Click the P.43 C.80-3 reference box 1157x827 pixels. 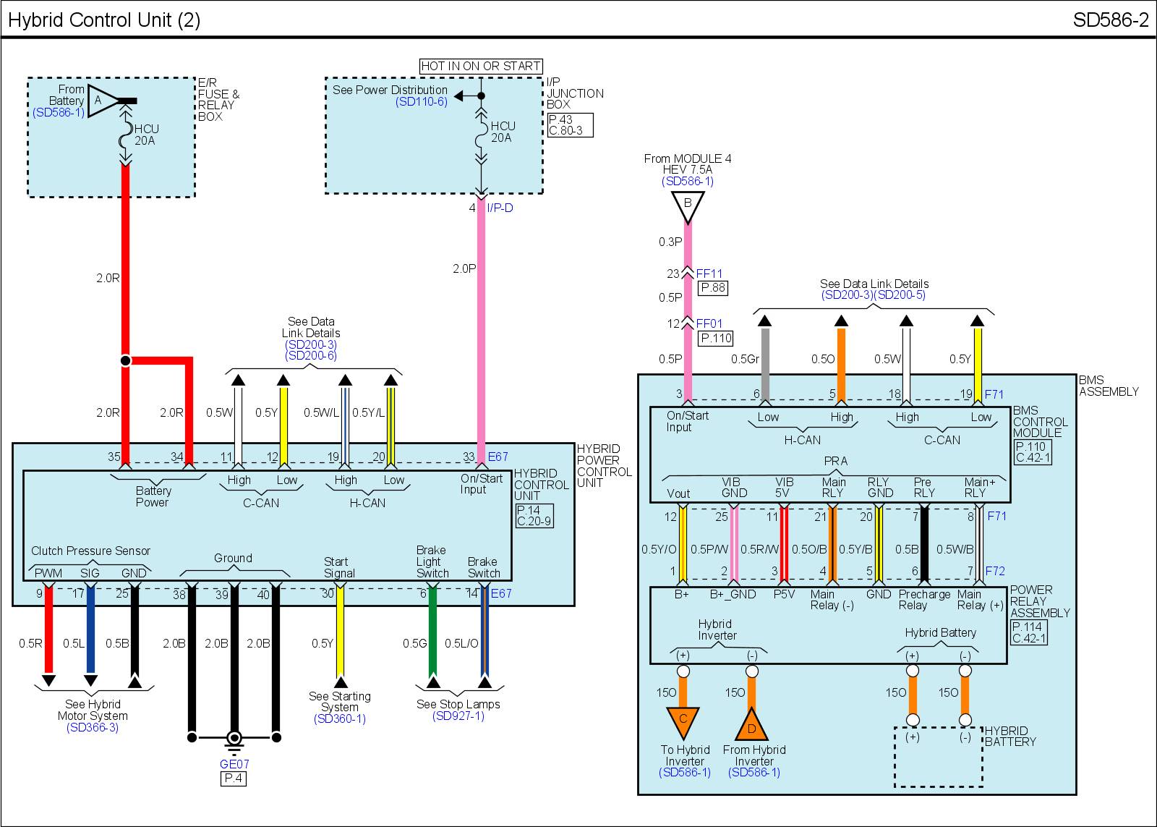pyautogui.click(x=570, y=125)
